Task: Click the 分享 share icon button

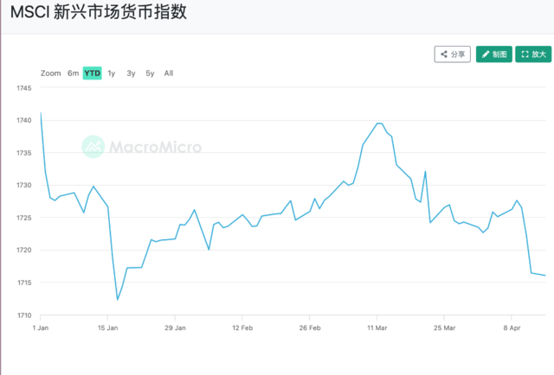Action: 453,54
